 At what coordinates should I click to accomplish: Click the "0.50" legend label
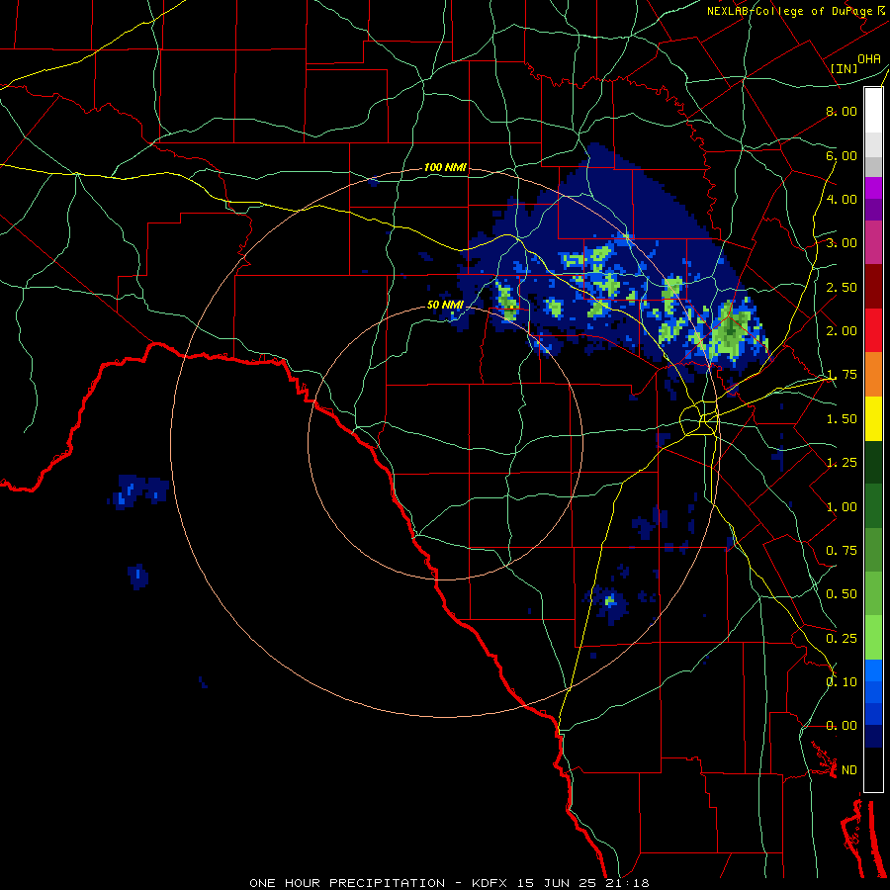tap(842, 594)
